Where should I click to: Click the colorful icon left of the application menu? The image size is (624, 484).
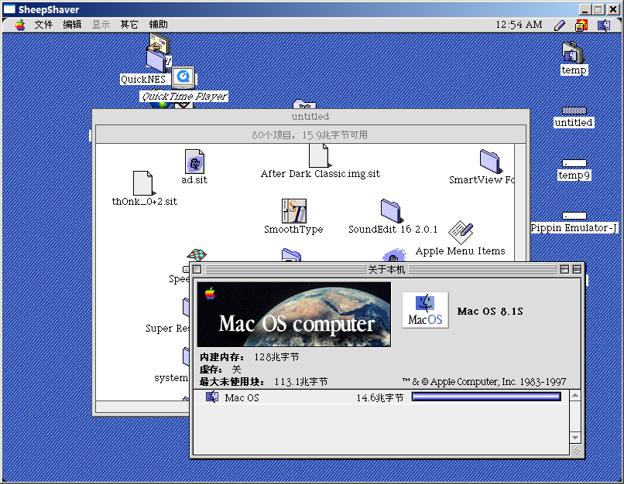[x=581, y=26]
